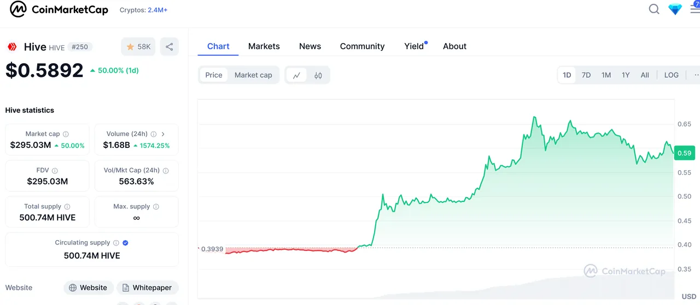Open the Community tab
This screenshot has height=305, width=700.
pyautogui.click(x=362, y=46)
